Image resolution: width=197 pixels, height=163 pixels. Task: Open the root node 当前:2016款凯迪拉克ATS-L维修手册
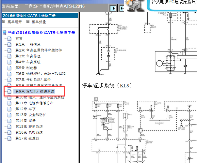click(x=41, y=33)
